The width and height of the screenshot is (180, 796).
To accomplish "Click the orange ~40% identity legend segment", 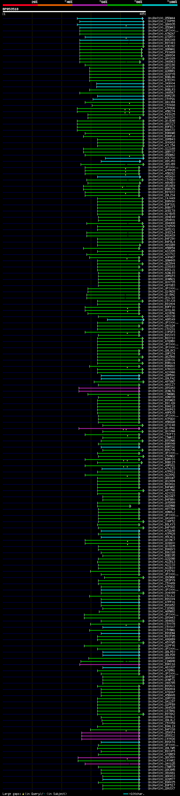I will click(x=55, y=5).
